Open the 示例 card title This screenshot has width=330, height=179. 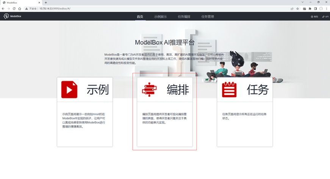98,89
